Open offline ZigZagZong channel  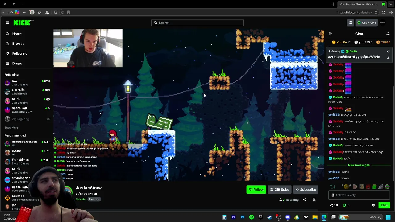tap(27, 119)
